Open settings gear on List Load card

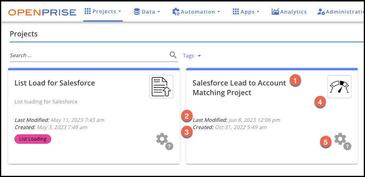click(x=162, y=139)
